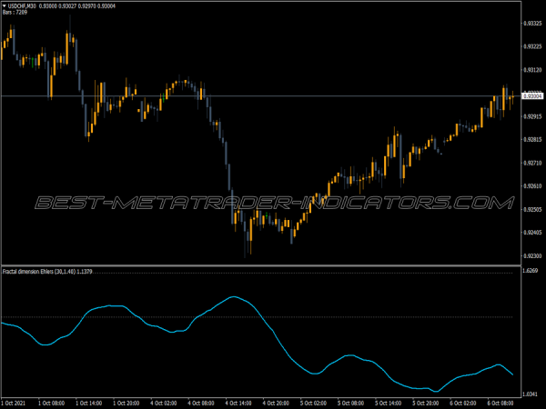The width and height of the screenshot is (546, 409).
Task: Click the current price tag 0.93004
Action: (532, 96)
